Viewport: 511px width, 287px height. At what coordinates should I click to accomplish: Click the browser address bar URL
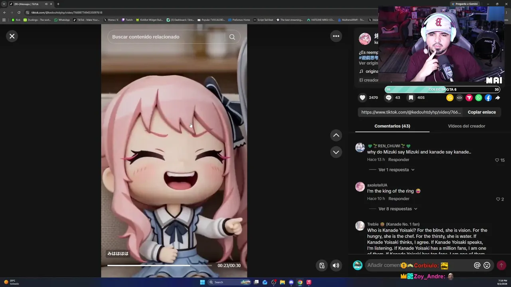pos(67,13)
